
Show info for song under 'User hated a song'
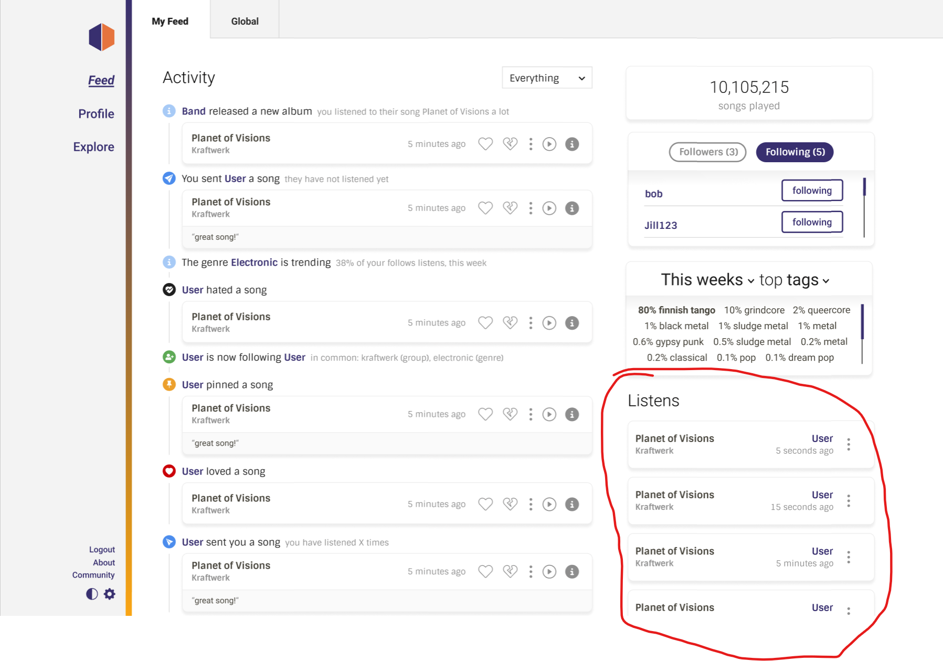click(572, 323)
